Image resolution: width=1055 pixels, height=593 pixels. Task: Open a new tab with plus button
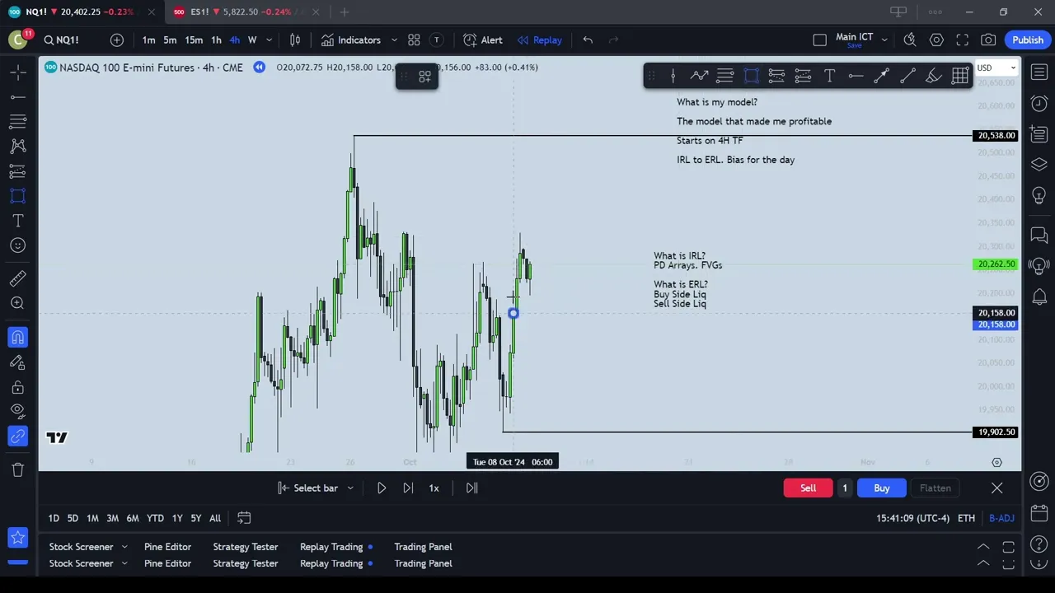pos(345,12)
